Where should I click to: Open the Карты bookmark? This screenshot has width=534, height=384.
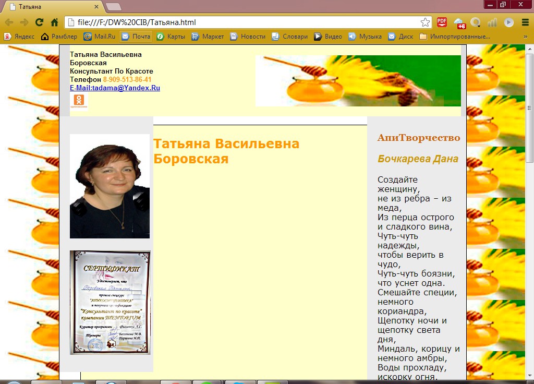click(x=171, y=37)
